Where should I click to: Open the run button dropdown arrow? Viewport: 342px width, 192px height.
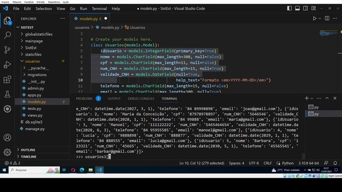pos(320,19)
